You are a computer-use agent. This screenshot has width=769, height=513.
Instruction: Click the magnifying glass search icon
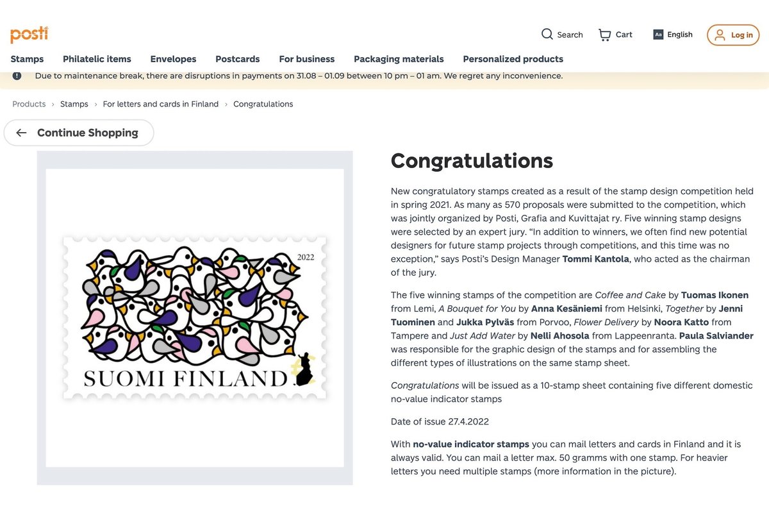pos(547,34)
